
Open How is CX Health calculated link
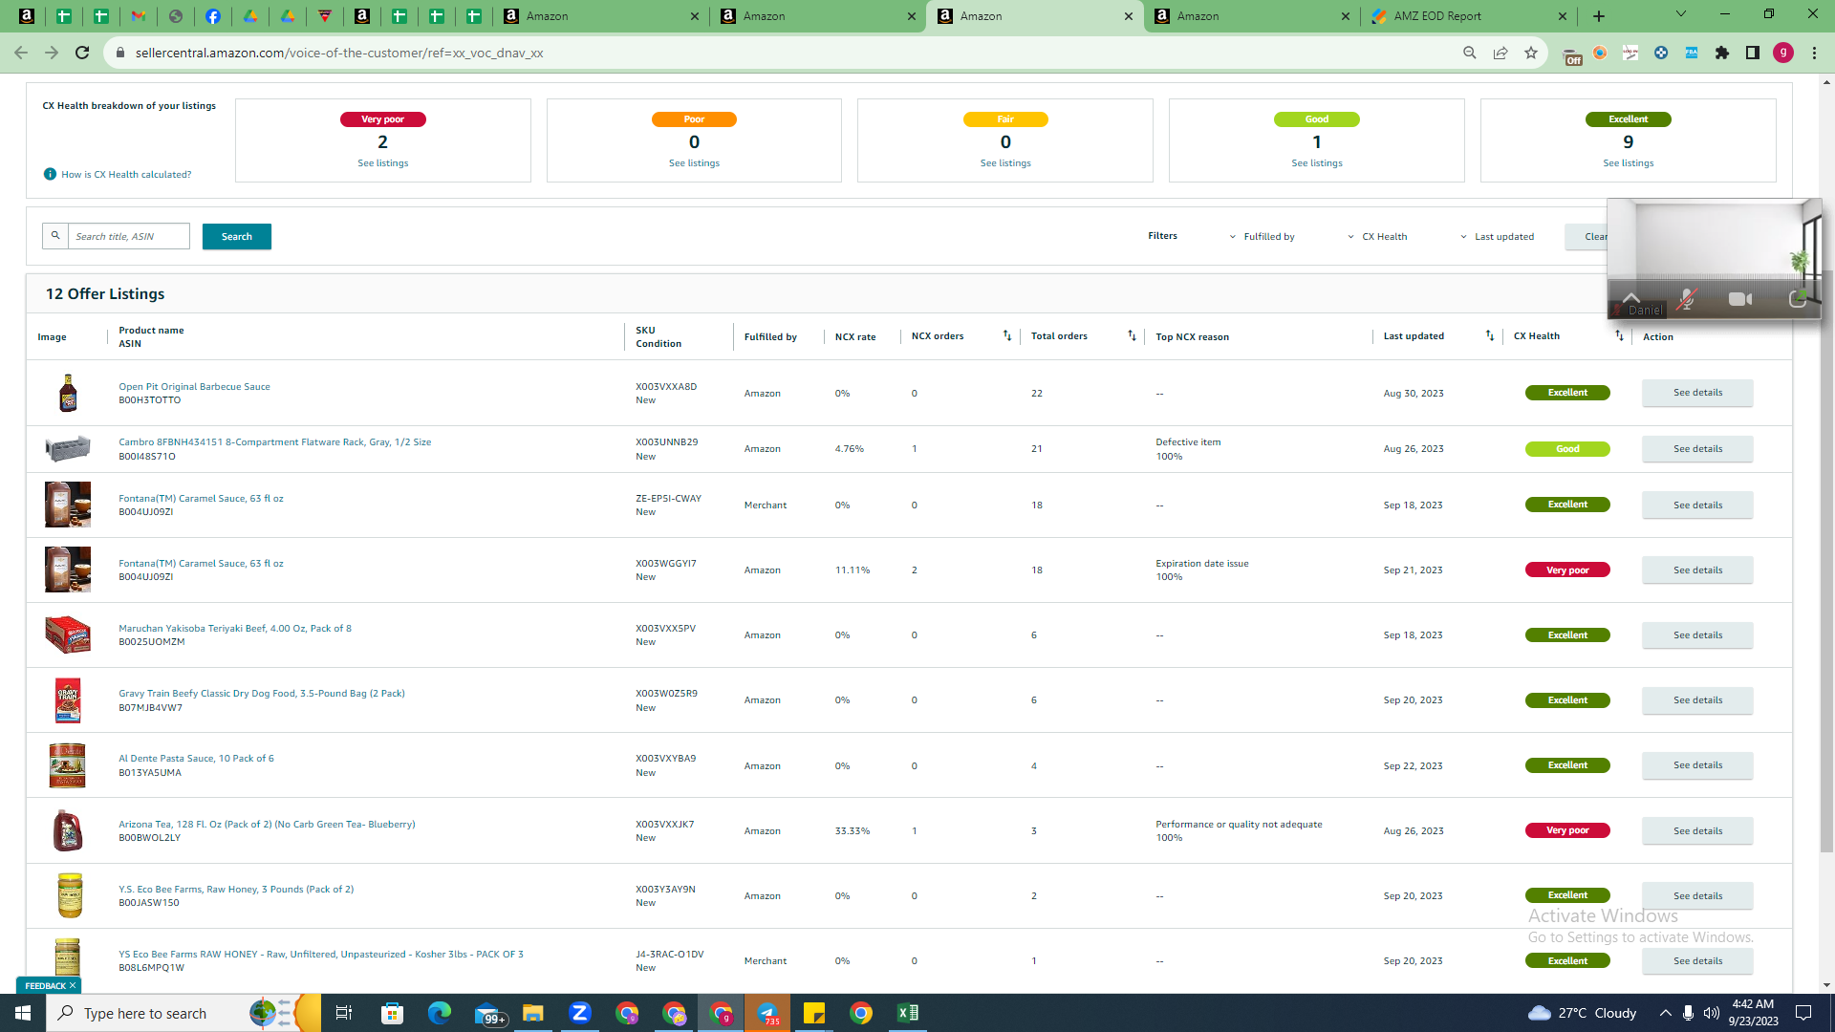126,175
